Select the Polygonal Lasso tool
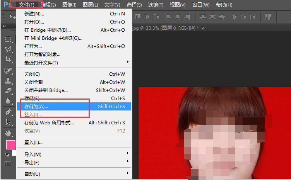The width and height of the screenshot is (291, 180). click(8, 49)
